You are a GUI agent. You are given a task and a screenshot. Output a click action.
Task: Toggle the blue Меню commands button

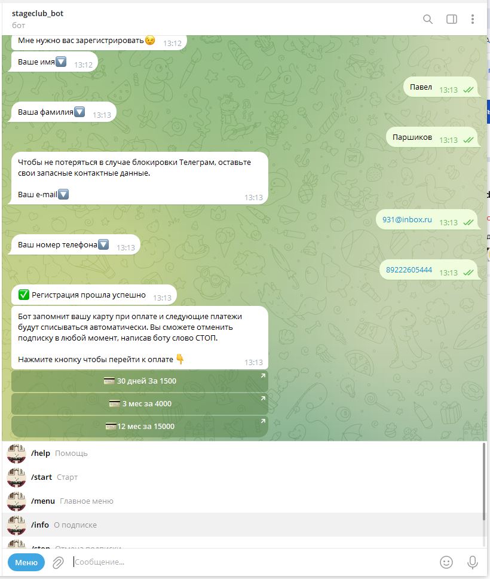point(26,562)
